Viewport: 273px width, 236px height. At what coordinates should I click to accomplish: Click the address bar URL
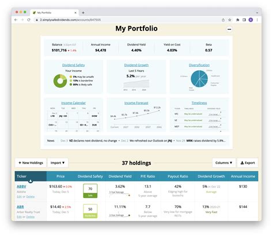(70, 20)
